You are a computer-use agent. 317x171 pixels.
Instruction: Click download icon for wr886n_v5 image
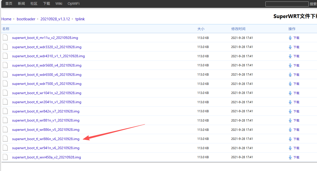(290, 130)
